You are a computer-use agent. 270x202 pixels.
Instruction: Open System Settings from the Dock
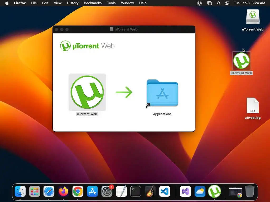click(x=107, y=191)
